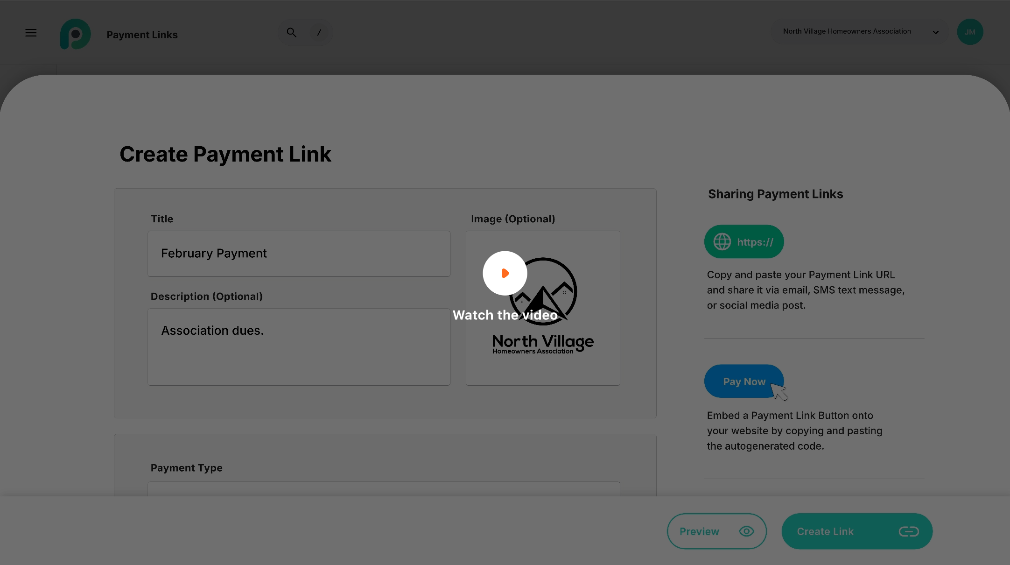This screenshot has height=565, width=1010.
Task: Click the eye icon inside the Preview button
Action: 746,531
